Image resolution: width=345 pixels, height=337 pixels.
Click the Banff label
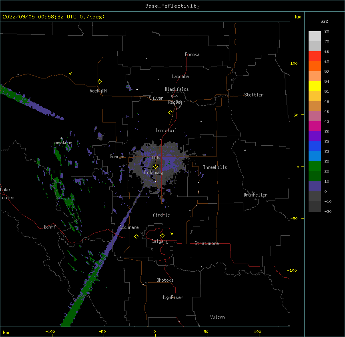click(x=50, y=227)
